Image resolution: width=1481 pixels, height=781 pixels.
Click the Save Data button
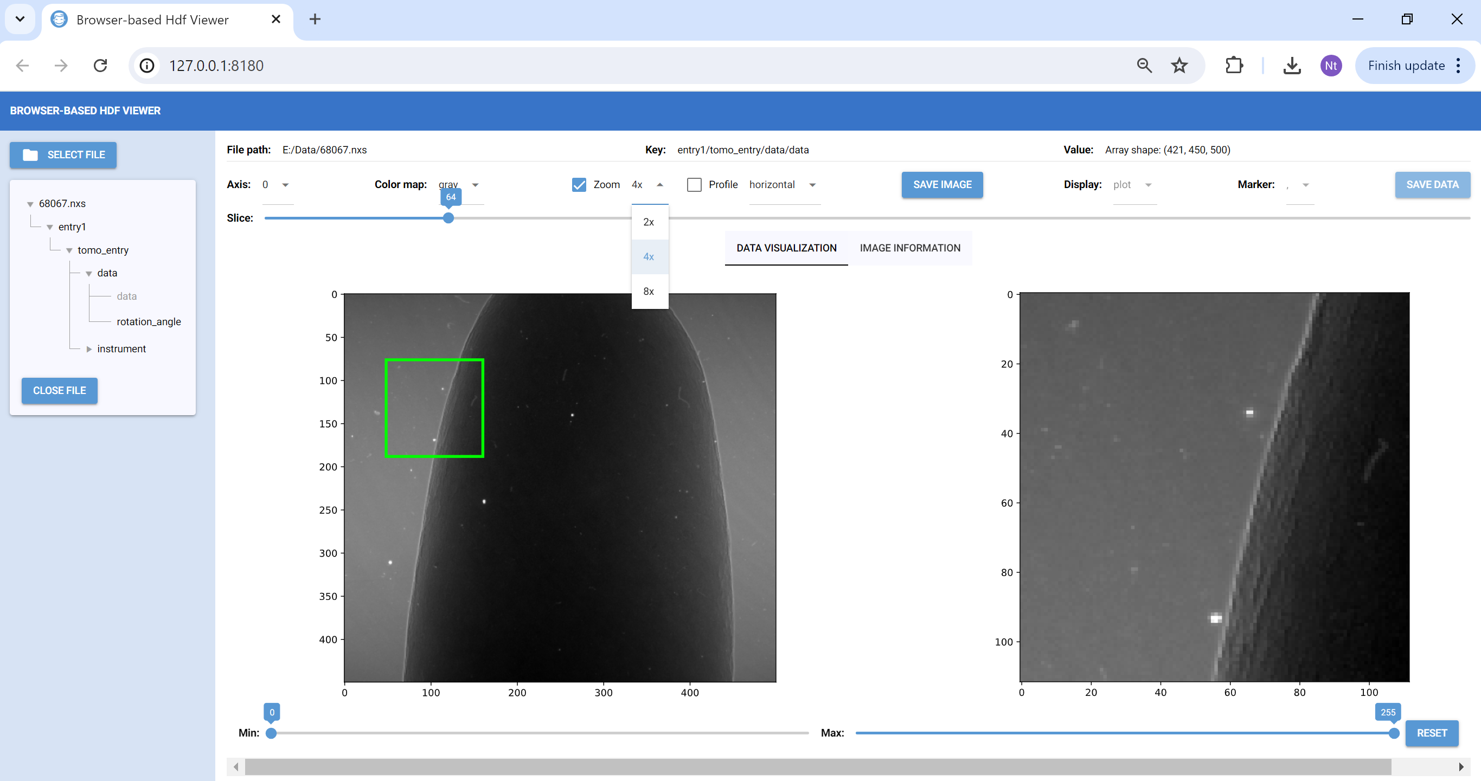pos(1432,184)
